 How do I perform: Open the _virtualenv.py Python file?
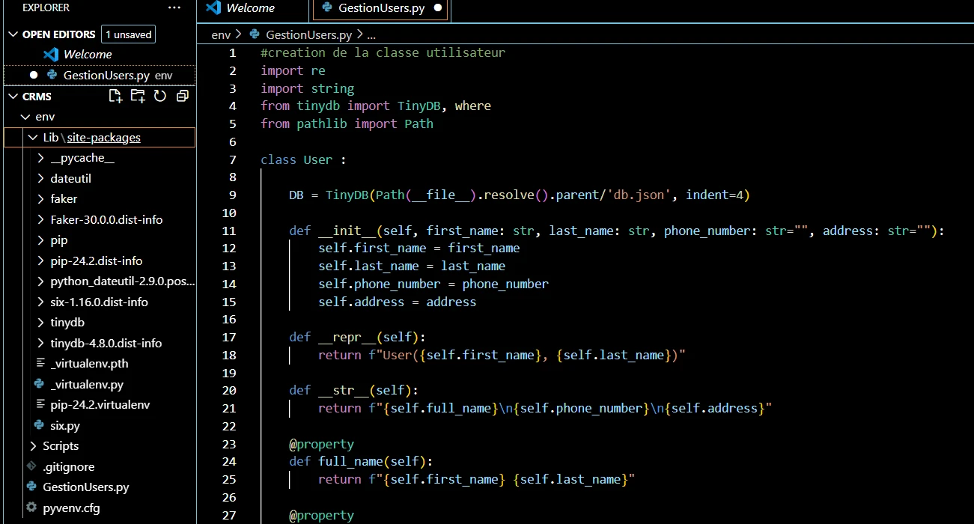87,384
